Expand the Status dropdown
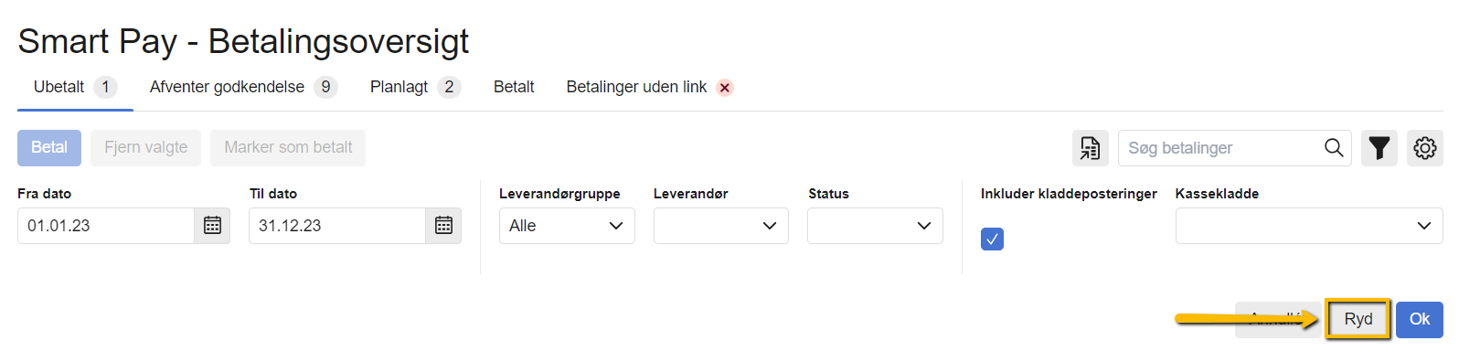This screenshot has height=362, width=1459. (875, 226)
